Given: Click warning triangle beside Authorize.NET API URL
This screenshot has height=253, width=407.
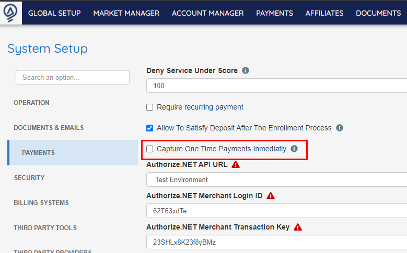Looking at the screenshot, I should click(x=236, y=165).
